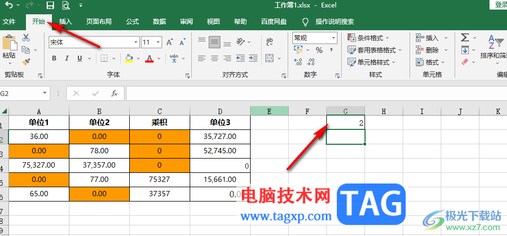
Task: Switch to the 数据 tab
Action: (x=159, y=22)
